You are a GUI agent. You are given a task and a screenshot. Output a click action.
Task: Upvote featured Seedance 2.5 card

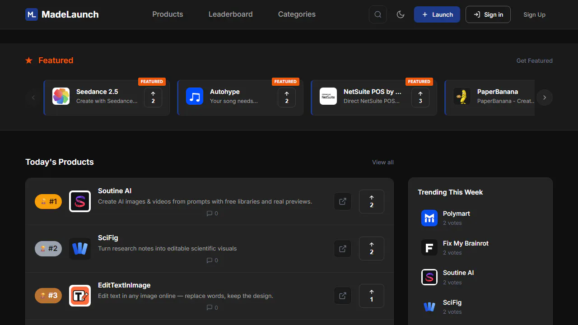(153, 97)
